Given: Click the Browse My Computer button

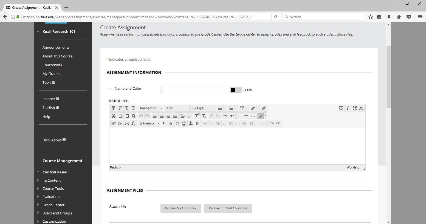Looking at the screenshot, I should [x=180, y=208].
